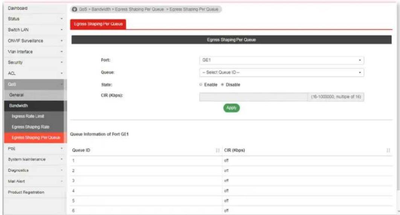Click Queue ID 2 row cell
400x215 pixels.
[146, 171]
